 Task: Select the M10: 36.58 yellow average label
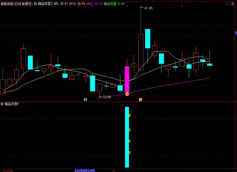click(77, 4)
